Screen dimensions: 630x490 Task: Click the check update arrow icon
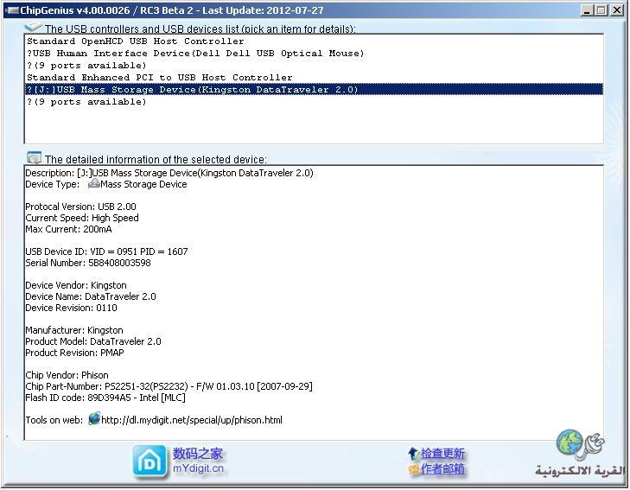[413, 454]
